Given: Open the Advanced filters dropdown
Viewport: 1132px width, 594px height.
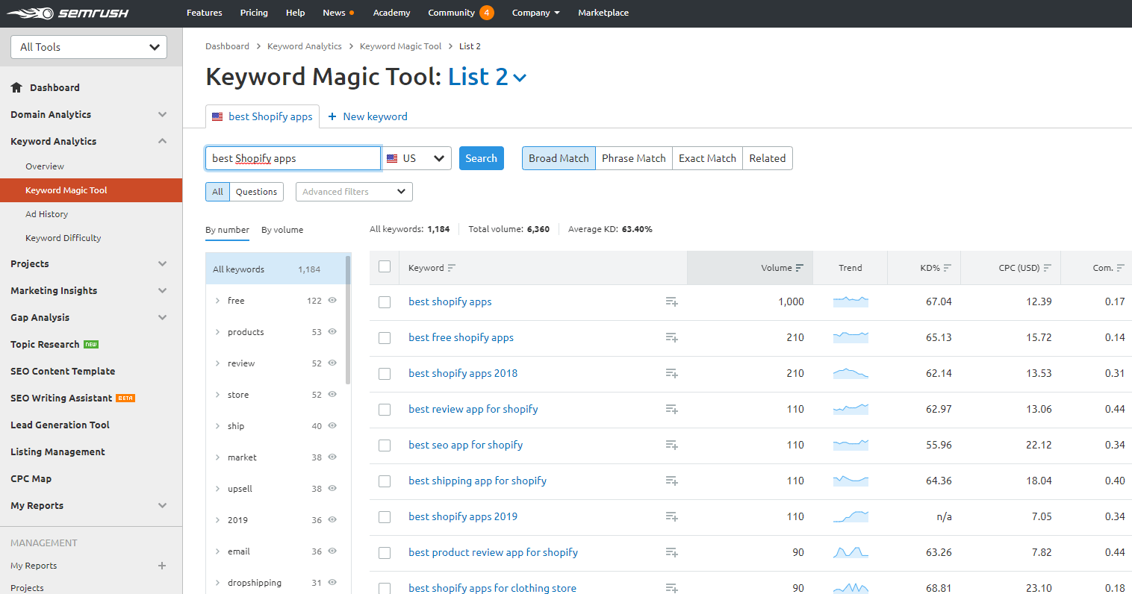Looking at the screenshot, I should (x=354, y=192).
